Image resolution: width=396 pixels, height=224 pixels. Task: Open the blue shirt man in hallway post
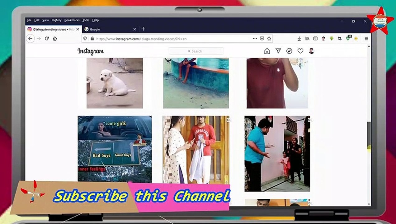coord(277,154)
